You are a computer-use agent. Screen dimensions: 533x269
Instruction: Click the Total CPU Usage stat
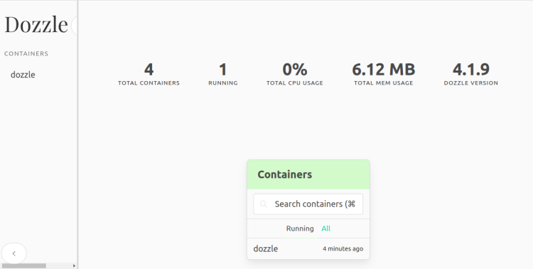tap(295, 74)
